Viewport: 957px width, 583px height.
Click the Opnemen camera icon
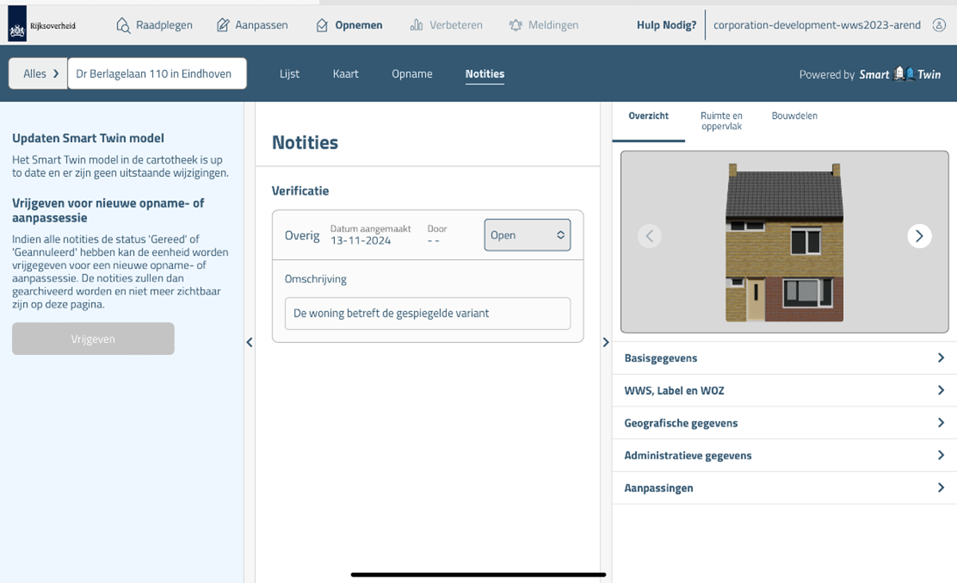click(321, 25)
